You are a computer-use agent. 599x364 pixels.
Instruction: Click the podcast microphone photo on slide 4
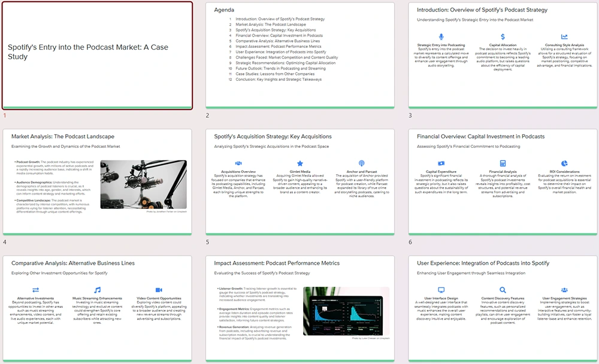pyautogui.click(x=143, y=184)
